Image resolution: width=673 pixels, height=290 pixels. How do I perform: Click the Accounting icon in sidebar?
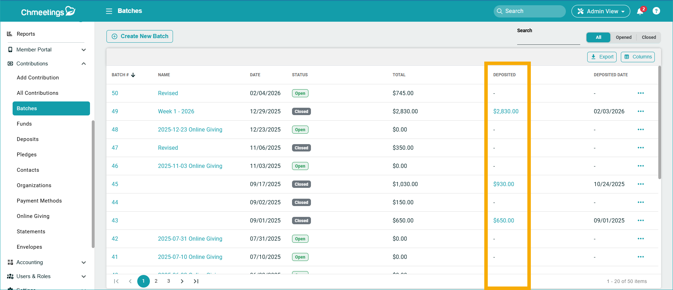[x=10, y=262]
